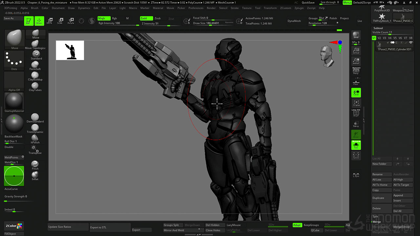Toggle Solo mode off
This screenshot has width=420, height=236.
(x=356, y=145)
